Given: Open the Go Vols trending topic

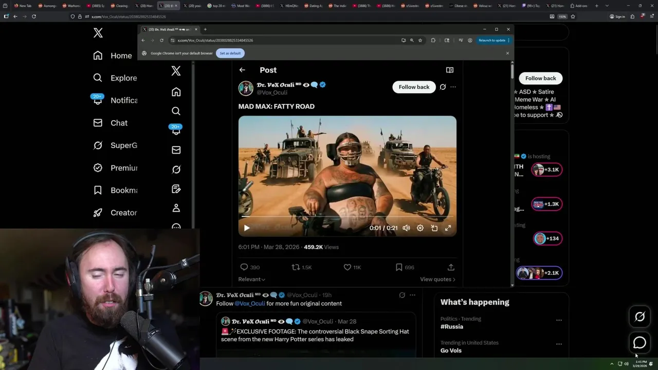Looking at the screenshot, I should click(451, 350).
